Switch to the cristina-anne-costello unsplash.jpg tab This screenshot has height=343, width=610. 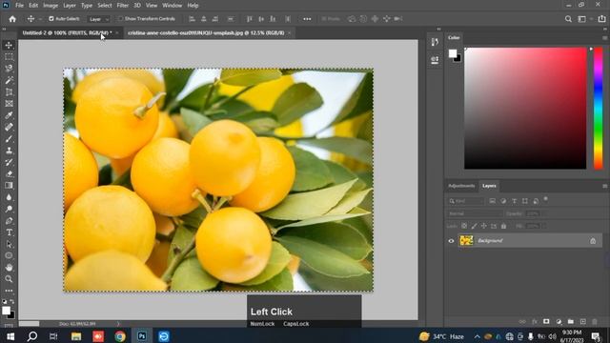coord(206,33)
